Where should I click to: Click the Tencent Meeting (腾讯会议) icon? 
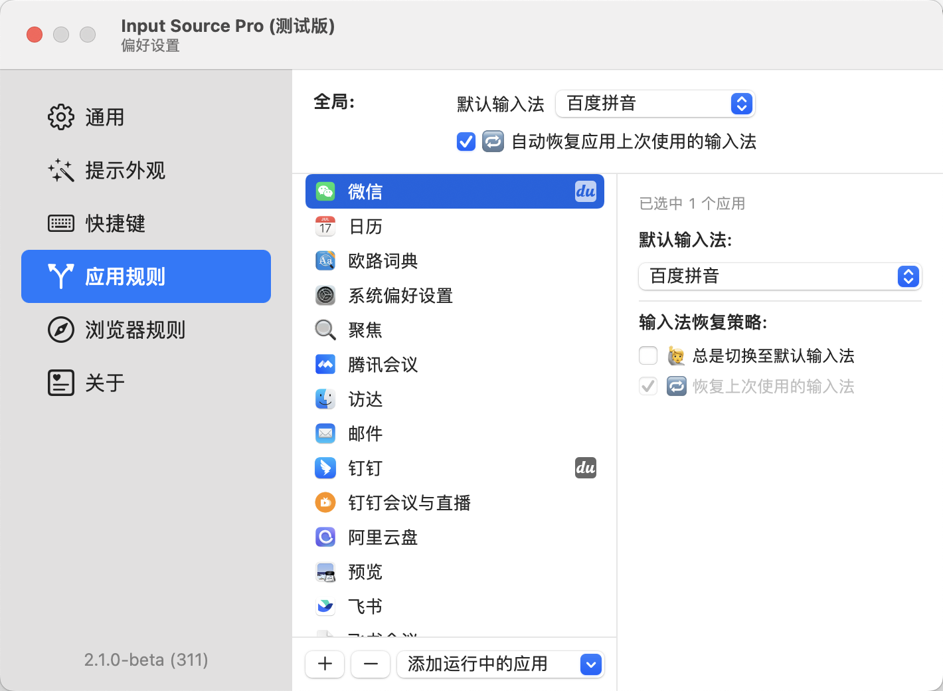pos(325,365)
